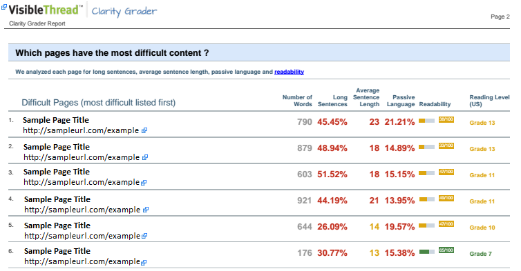This screenshot has width=521, height=271.
Task: Click the Reading Level (US) column header
Action: 489,101
